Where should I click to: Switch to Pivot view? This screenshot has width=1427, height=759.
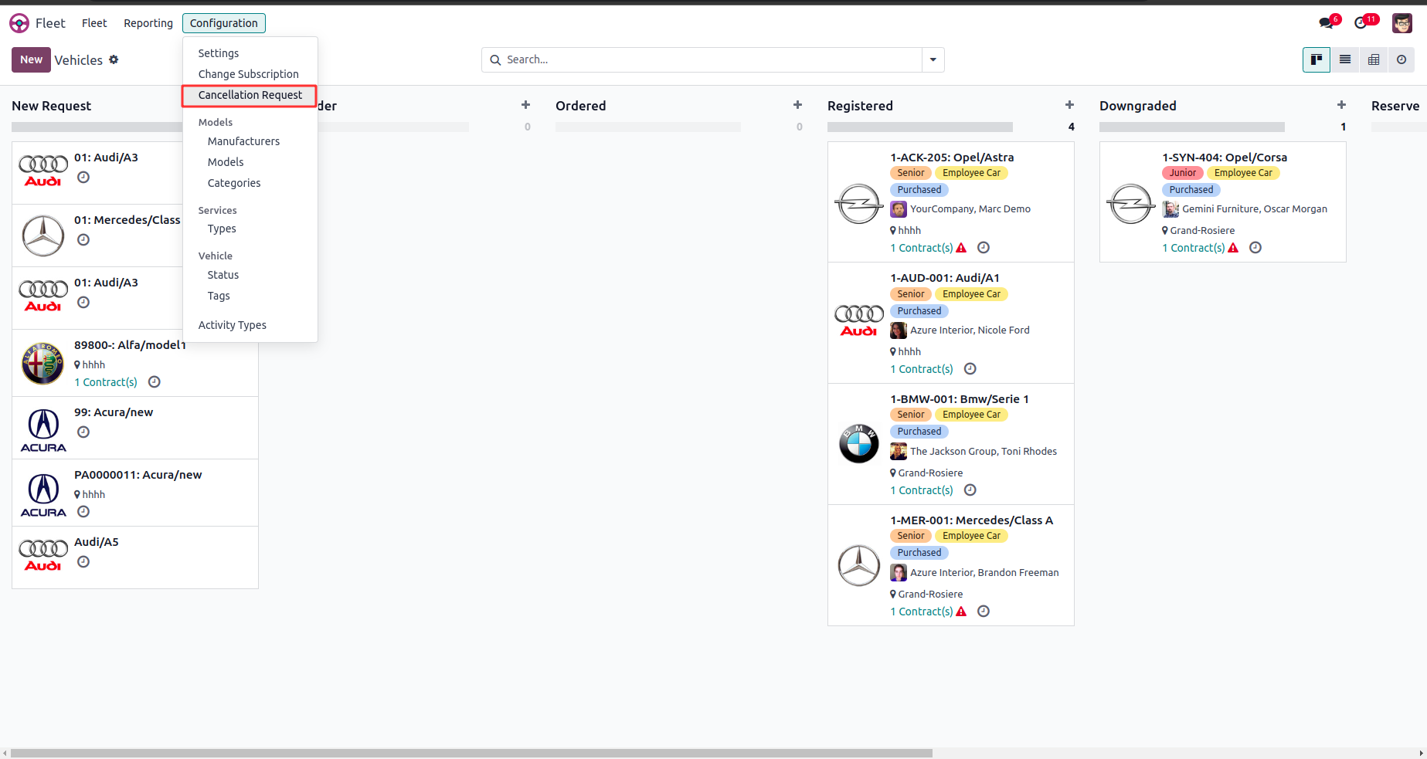coord(1374,59)
